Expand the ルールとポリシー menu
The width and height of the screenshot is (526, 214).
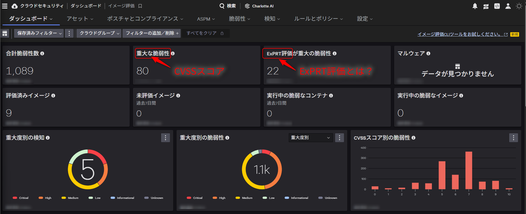click(x=319, y=19)
